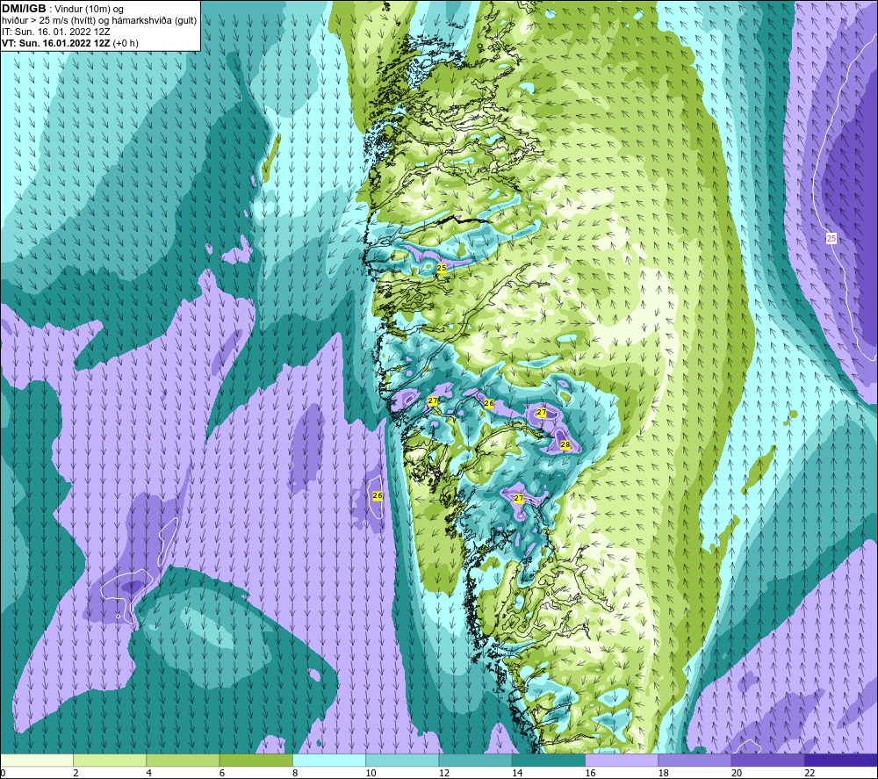
Task: Click the legend scale number 18
Action: click(663, 773)
